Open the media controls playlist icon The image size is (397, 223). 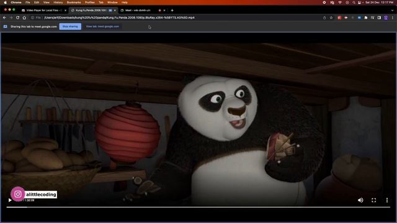[x=372, y=18]
